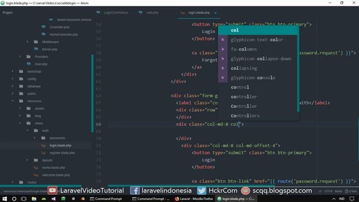359x202 pixels.
Task: Click the database folder icon
Action: 21,86
